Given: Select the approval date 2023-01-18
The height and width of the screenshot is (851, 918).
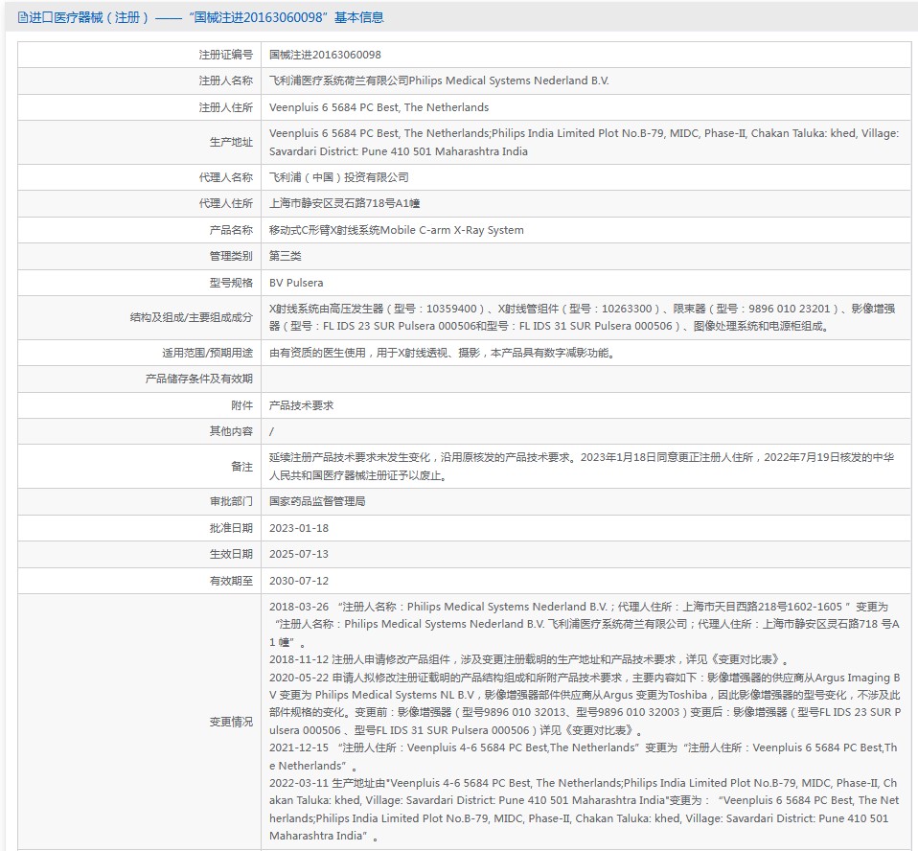Looking at the screenshot, I should point(299,528).
